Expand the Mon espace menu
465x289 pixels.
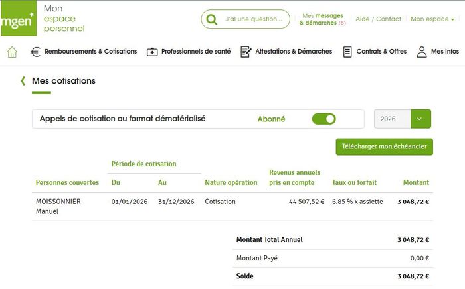[432, 19]
